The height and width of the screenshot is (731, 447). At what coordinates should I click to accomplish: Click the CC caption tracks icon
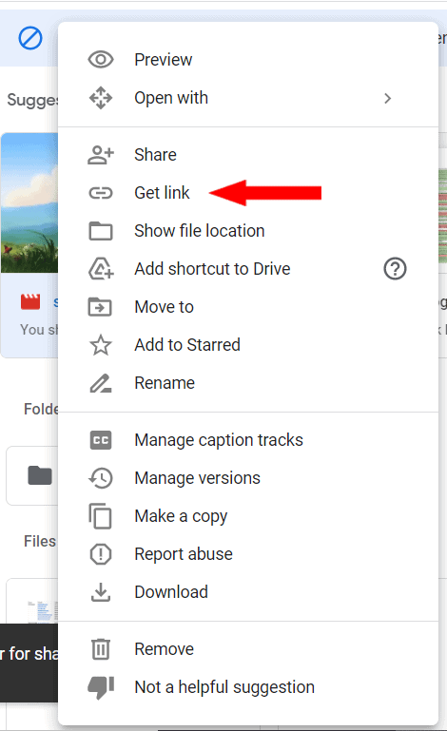click(x=101, y=440)
